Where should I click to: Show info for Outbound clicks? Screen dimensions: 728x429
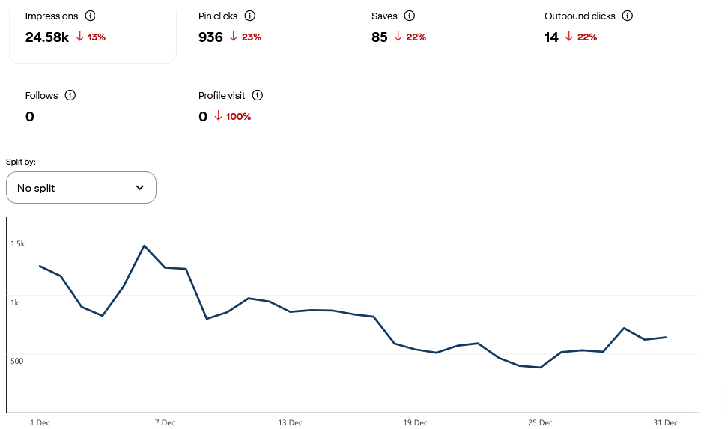click(628, 16)
